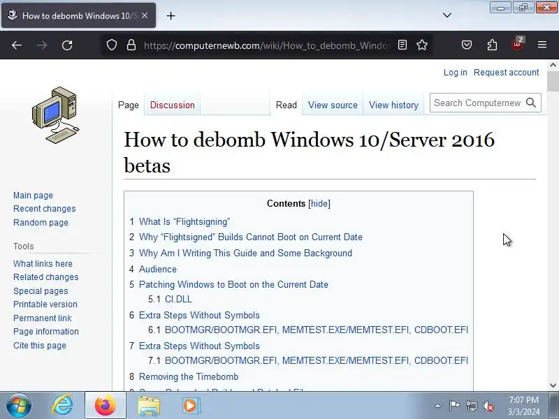
Task: Open Windows Media Player from taskbar
Action: point(191,406)
